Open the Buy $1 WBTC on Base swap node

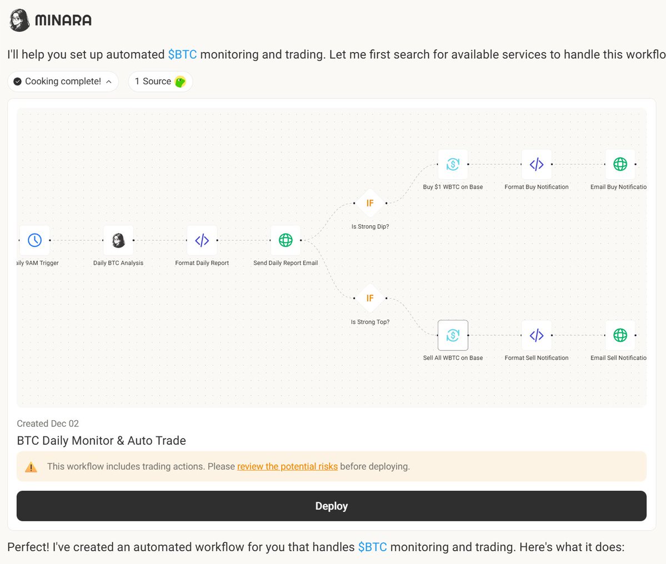pyautogui.click(x=453, y=164)
